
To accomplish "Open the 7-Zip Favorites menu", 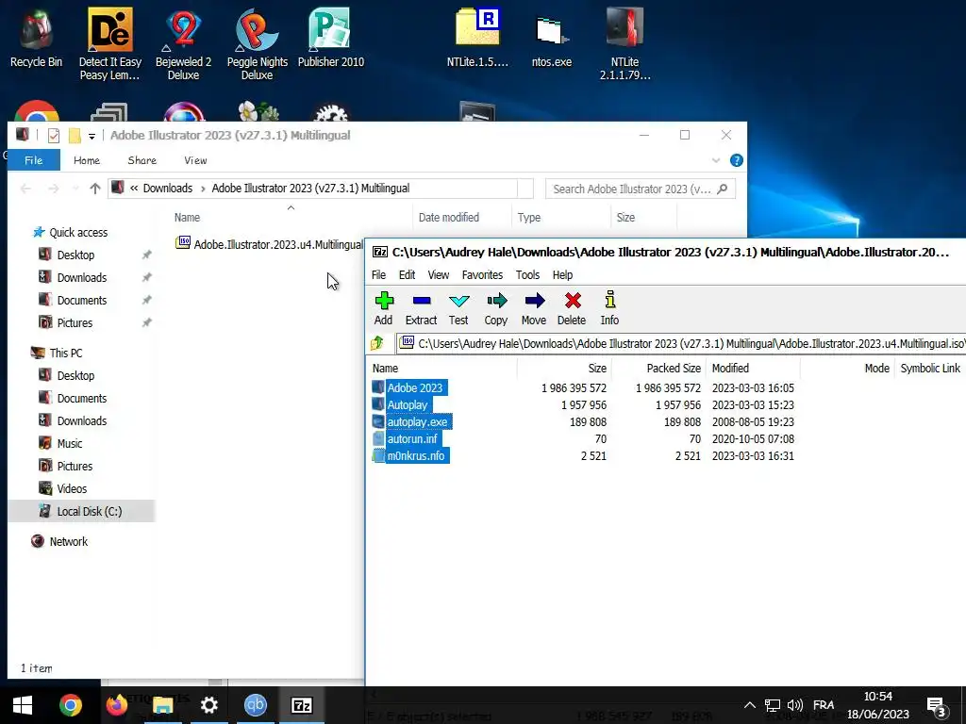I will (x=482, y=274).
